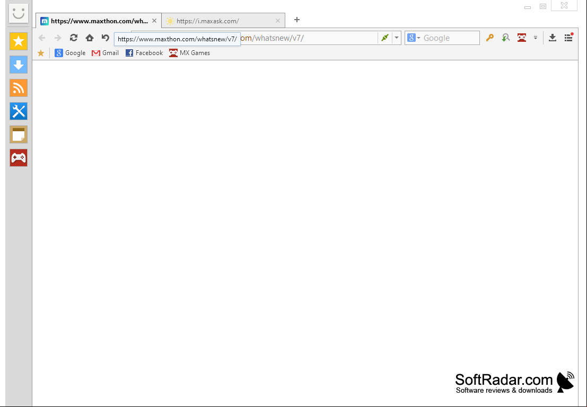Viewport: 587px width, 407px height.
Task: Open the Favorites star sidebar panel
Action: (19, 41)
